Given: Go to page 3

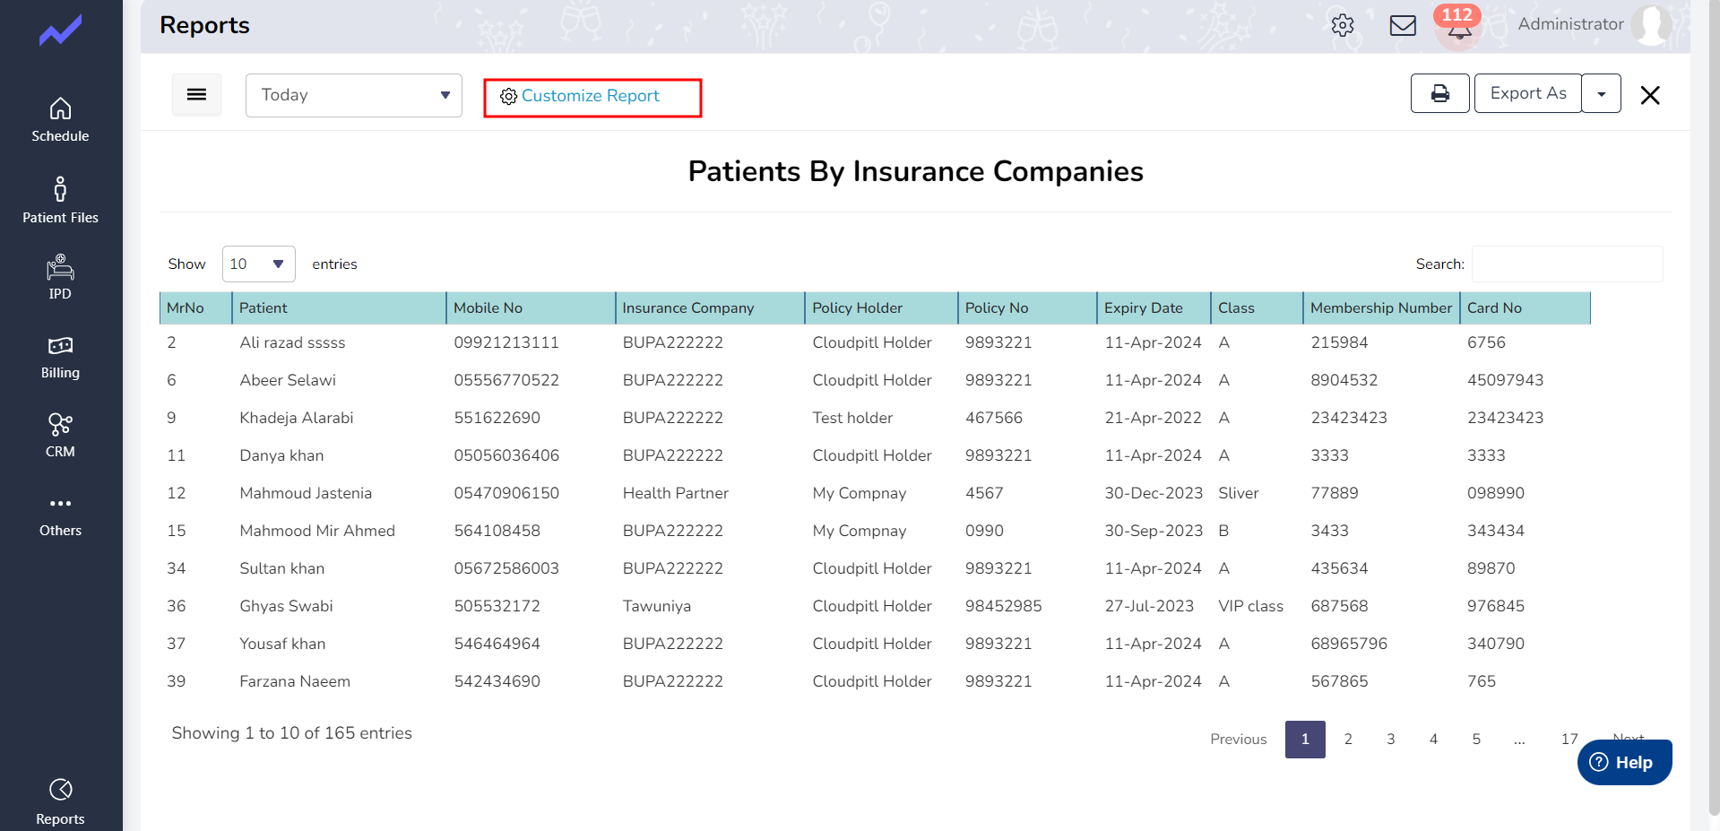Looking at the screenshot, I should 1391,740.
